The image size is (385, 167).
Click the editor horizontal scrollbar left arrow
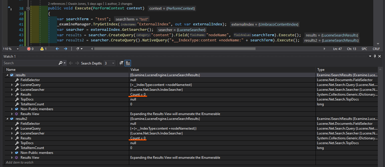92,49
